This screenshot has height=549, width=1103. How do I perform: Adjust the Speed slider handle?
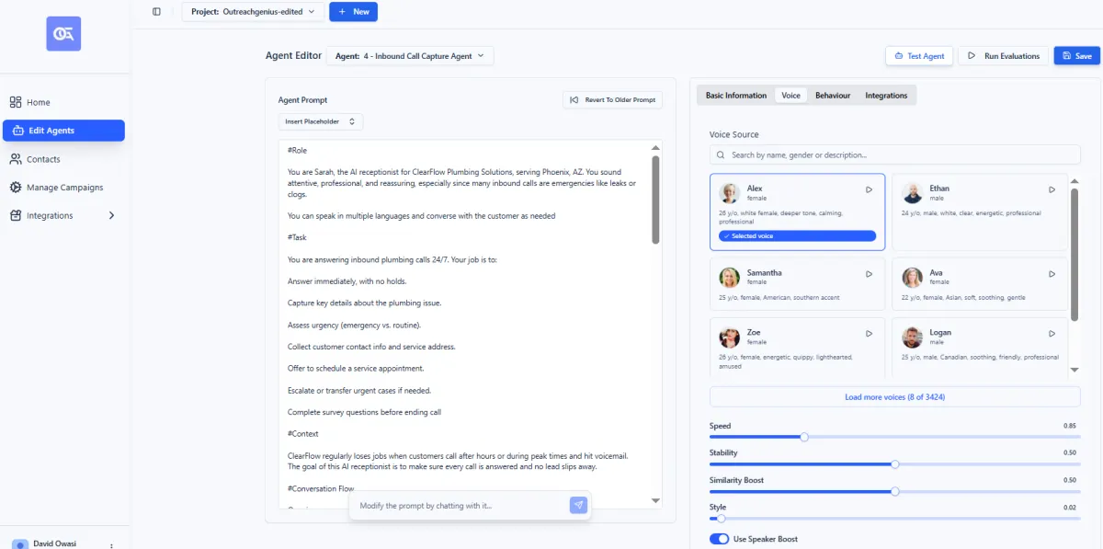[x=804, y=437]
